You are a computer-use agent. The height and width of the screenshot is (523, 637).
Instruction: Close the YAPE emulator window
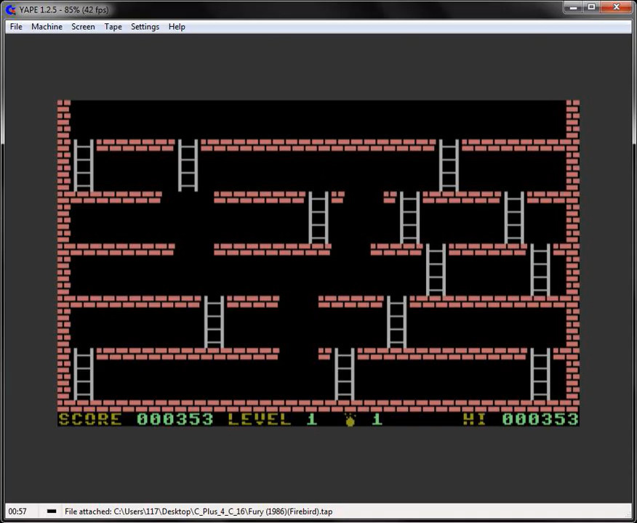[616, 7]
